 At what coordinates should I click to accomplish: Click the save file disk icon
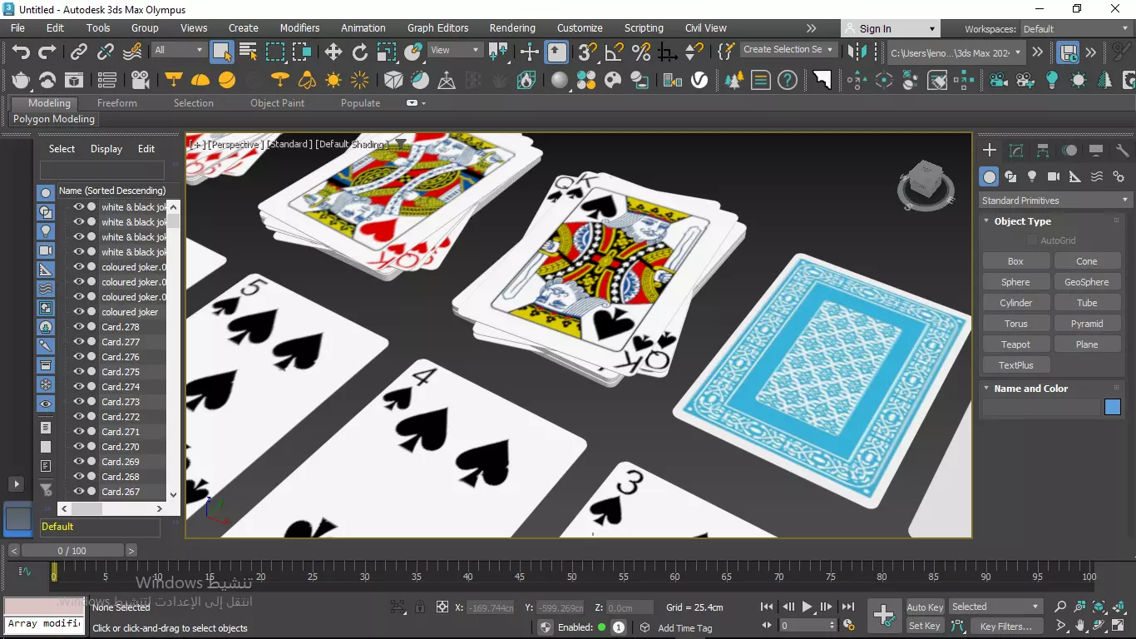point(1068,52)
